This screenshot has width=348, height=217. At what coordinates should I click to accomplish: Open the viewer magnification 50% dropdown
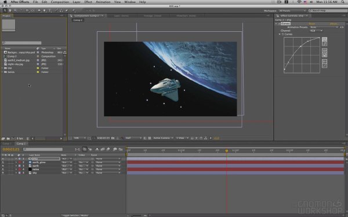coord(79,138)
